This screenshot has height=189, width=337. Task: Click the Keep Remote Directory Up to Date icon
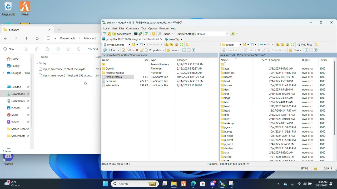[146, 34]
